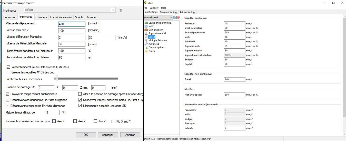Click the Slic3r window title icon
This screenshot has height=141, width=346.
pos(145,3)
